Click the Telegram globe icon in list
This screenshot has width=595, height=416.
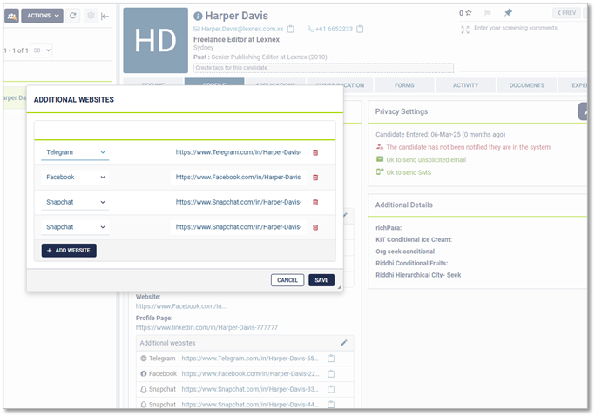point(144,359)
